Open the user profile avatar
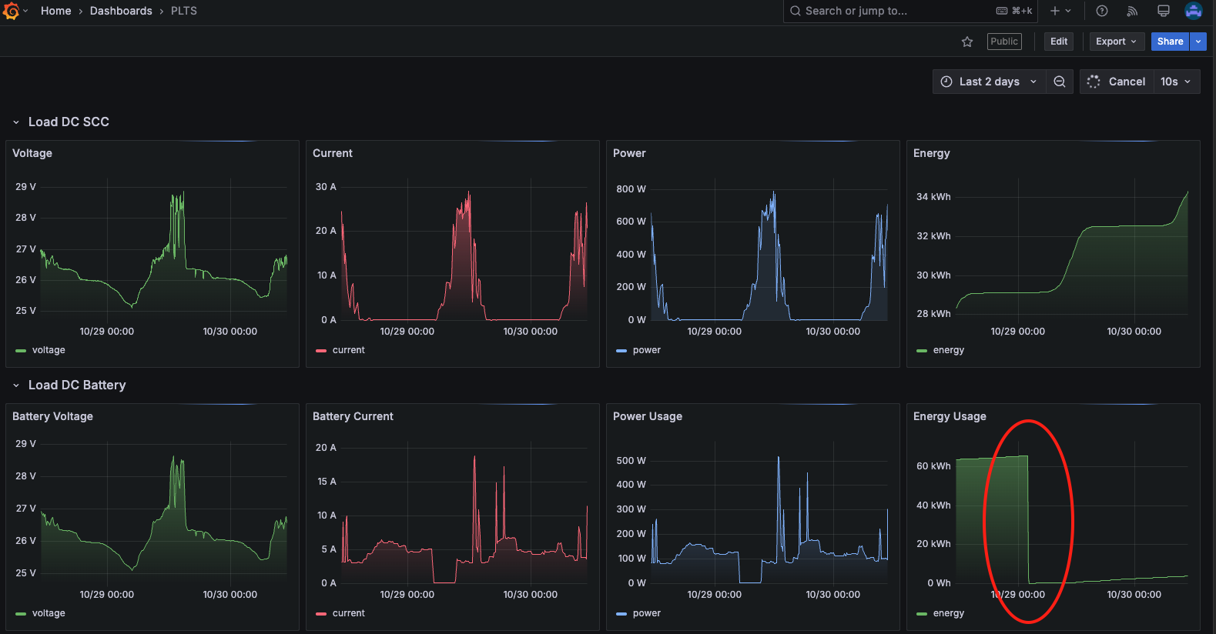 pyautogui.click(x=1193, y=11)
